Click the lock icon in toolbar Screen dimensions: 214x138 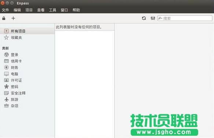[x=4, y=18]
